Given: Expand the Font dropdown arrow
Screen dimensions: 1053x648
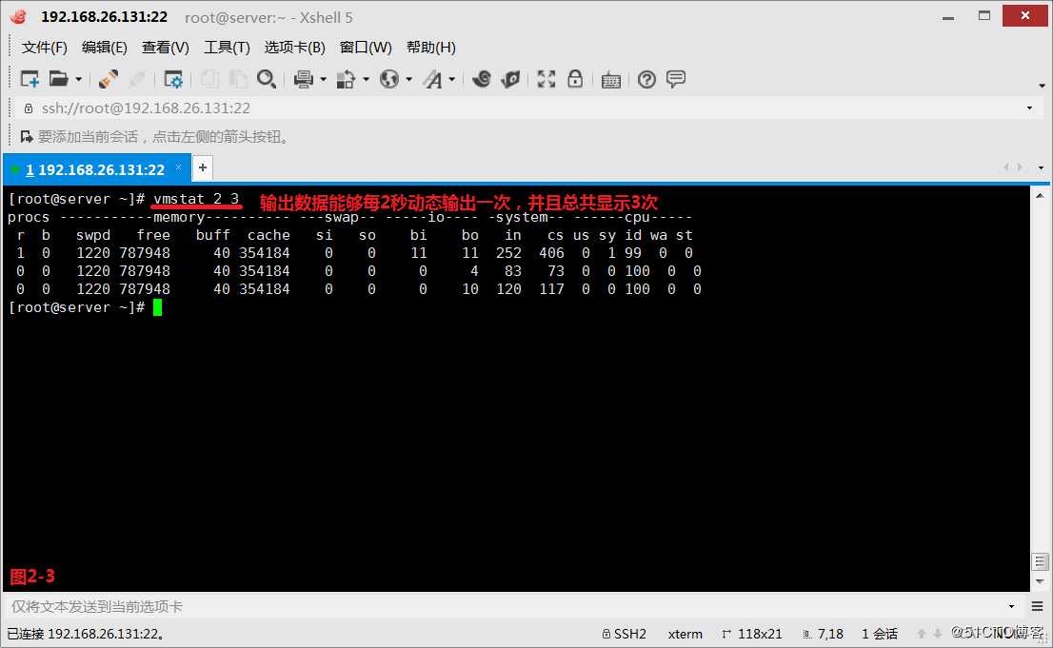Looking at the screenshot, I should tap(452, 79).
